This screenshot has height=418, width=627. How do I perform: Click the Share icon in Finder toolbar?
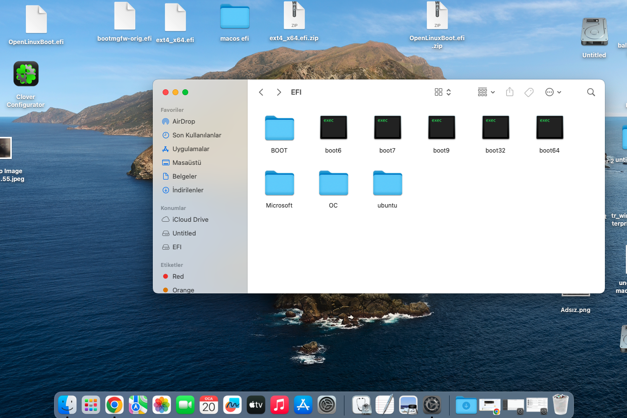(x=510, y=92)
